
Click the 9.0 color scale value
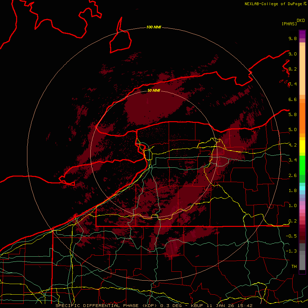pyautogui.click(x=293, y=54)
